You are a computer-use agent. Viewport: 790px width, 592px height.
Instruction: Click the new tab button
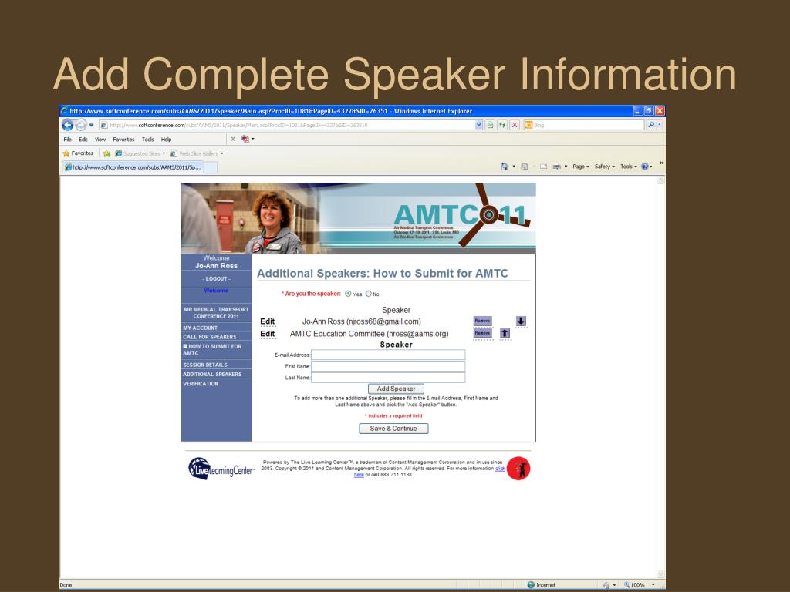point(211,167)
